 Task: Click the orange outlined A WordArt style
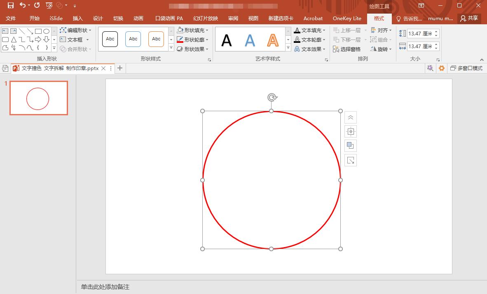pyautogui.click(x=272, y=40)
